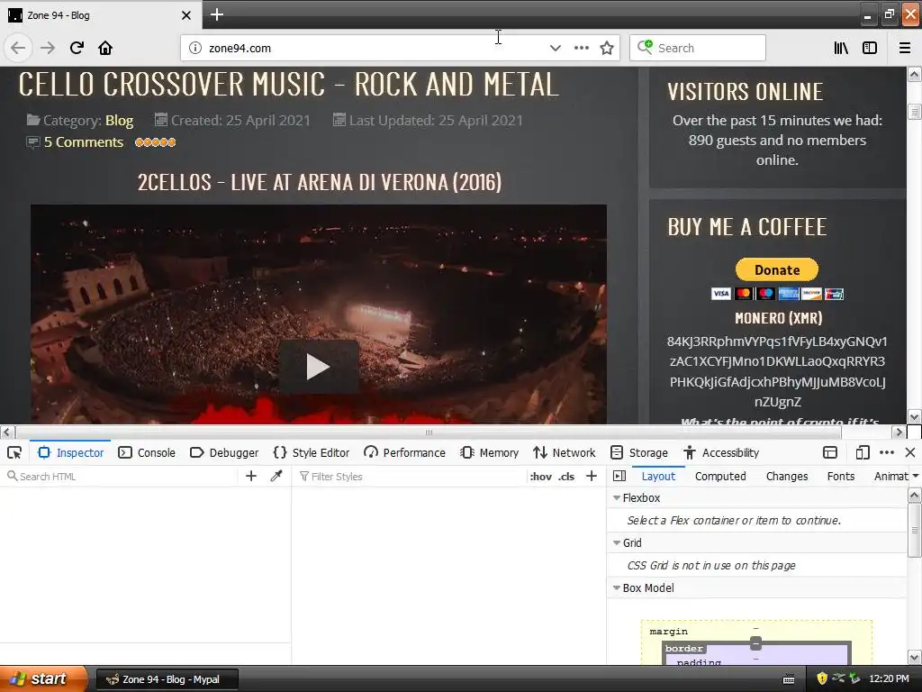Click the Search HTML field

(x=121, y=476)
